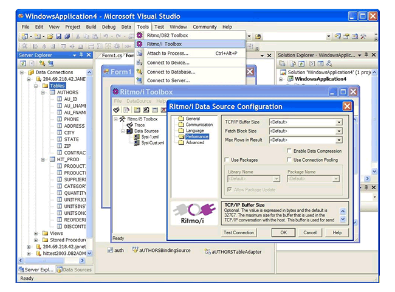The height and width of the screenshot is (292, 395).
Task: Click Find in Files folder toolbar icon
Action: [258, 36]
